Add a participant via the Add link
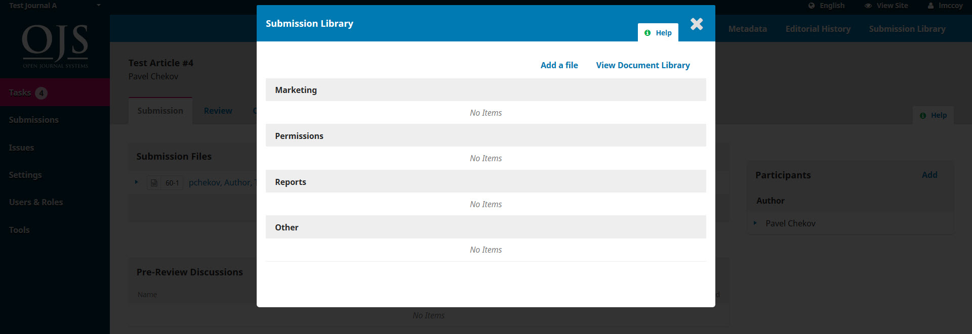Screen dimensions: 972x334 click(x=929, y=175)
